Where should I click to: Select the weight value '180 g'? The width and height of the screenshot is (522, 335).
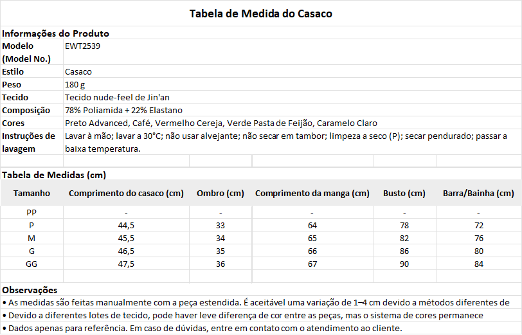[75, 85]
